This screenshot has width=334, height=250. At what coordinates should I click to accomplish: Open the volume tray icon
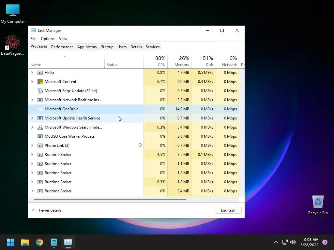pyautogui.click(x=293, y=242)
